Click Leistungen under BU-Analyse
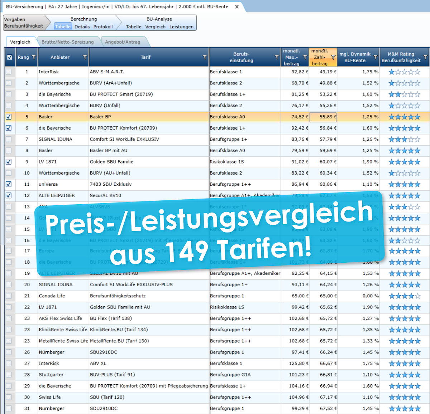The image size is (430, 414). point(181,27)
